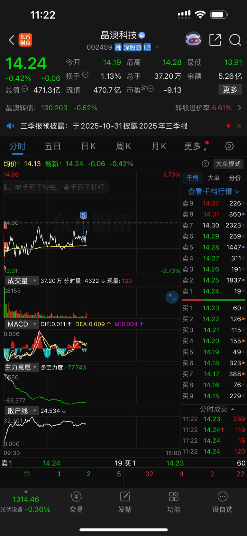Viewport: 247px width, 536px height.
Task: Expand the sector index up triangle
Action: click(26, 491)
